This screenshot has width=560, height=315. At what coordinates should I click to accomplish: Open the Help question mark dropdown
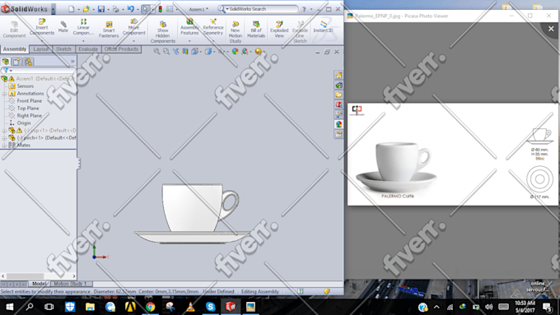(311, 9)
